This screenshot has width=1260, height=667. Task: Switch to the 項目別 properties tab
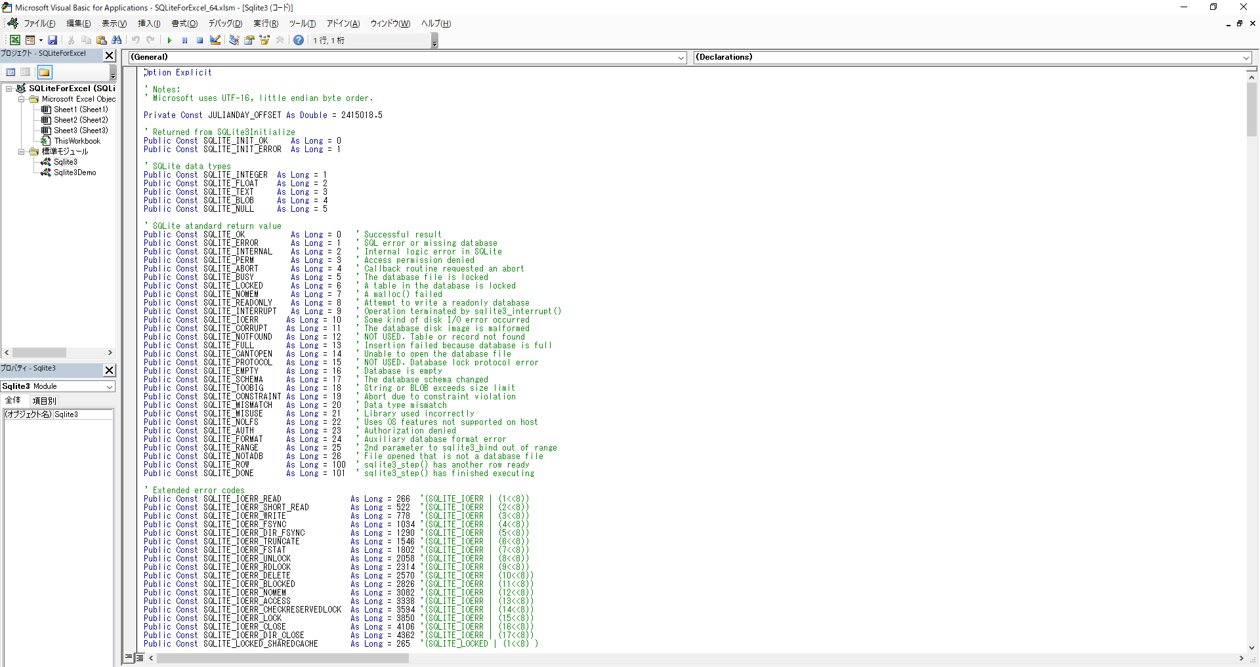pos(45,401)
